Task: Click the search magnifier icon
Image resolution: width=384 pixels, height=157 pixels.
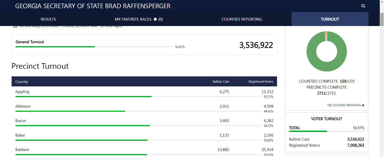Action: pos(363,6)
